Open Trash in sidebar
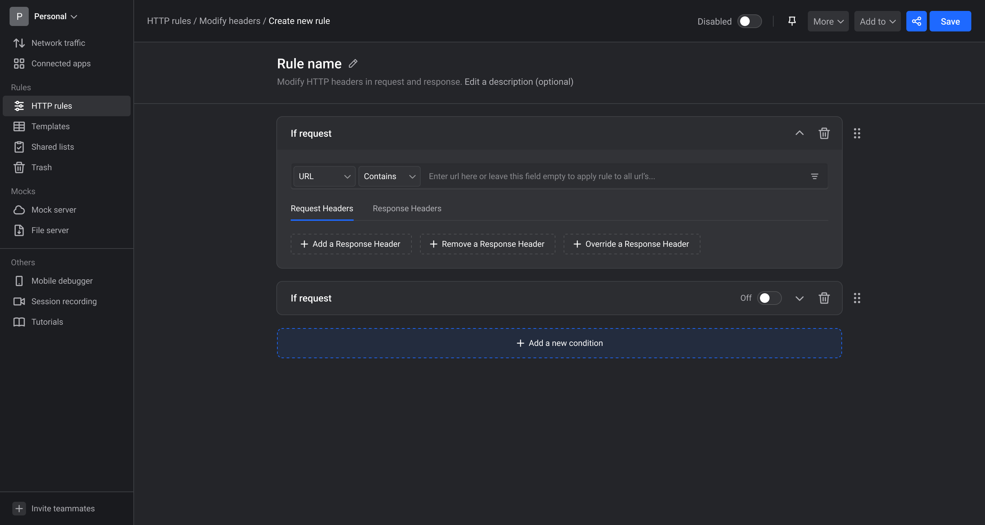Image resolution: width=985 pixels, height=525 pixels. [67, 167]
